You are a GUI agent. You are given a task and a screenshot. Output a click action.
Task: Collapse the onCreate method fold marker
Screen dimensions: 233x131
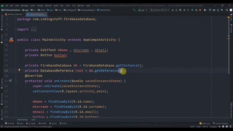click(16, 81)
